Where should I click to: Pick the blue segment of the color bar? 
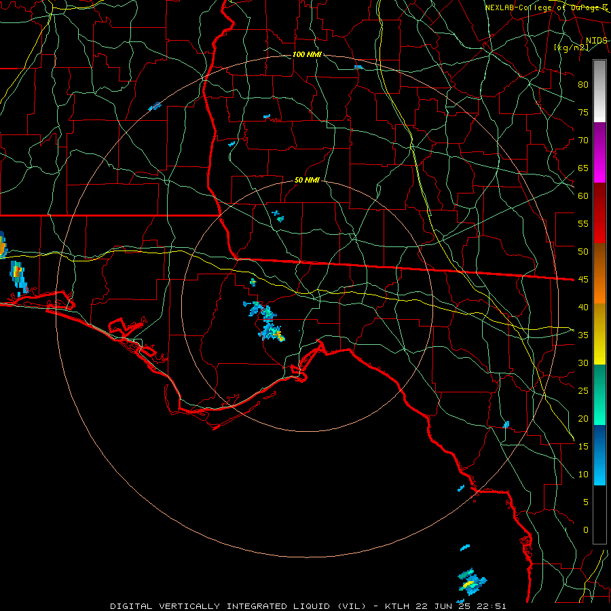point(599,455)
